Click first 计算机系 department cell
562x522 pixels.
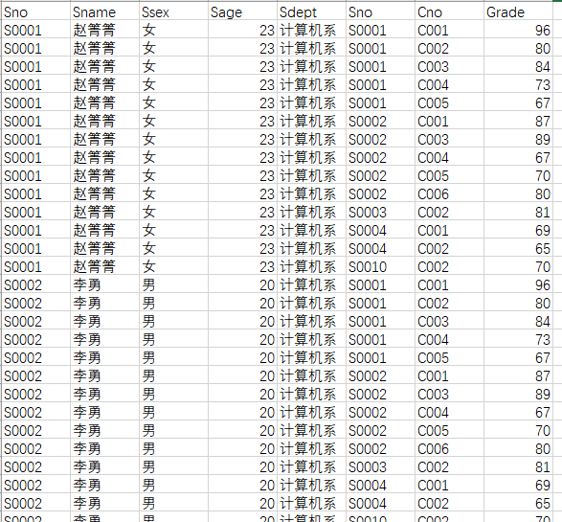[x=311, y=30]
